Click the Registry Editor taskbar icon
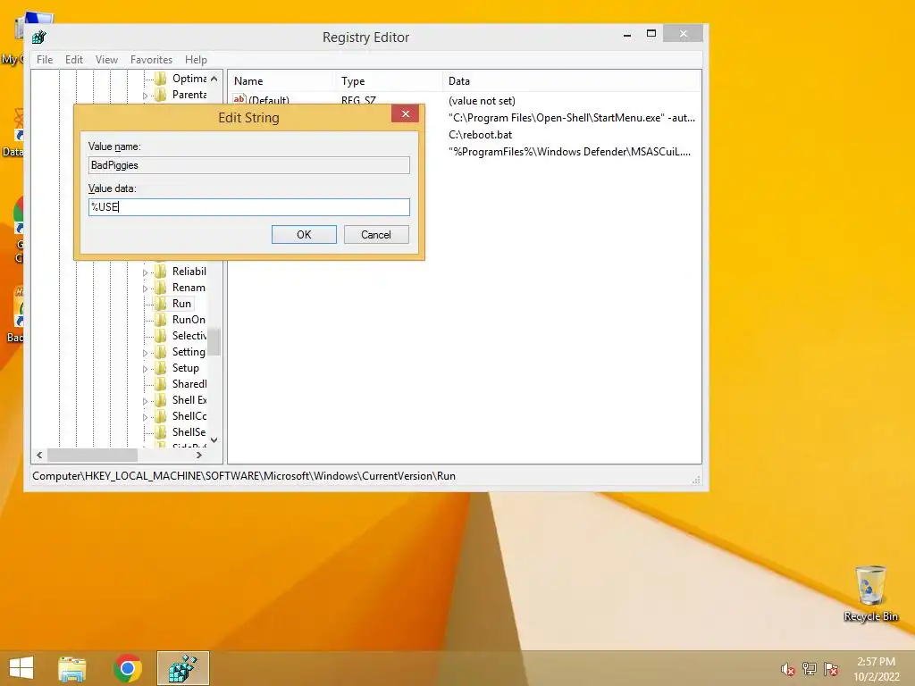Viewport: 915px width, 686px height. tap(182, 668)
